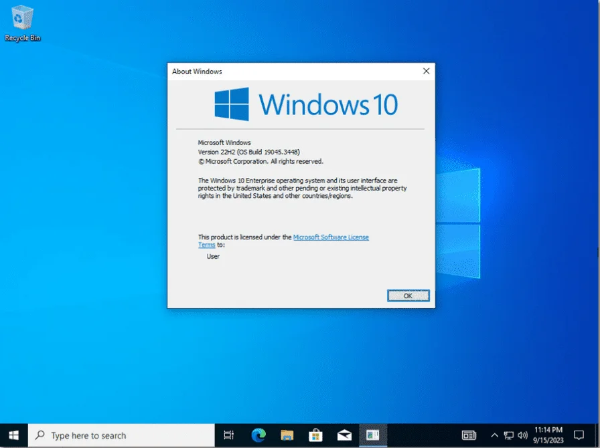The image size is (600, 448).
Task: Click OK in the About Windows dialog
Action: click(408, 296)
